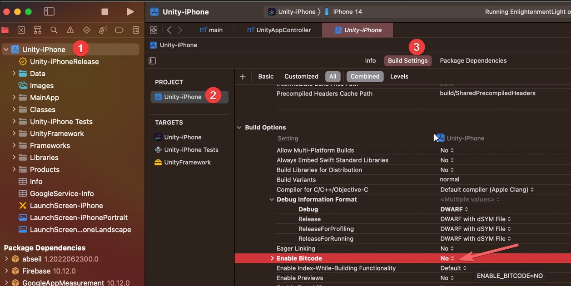The image size is (571, 286).
Task: Open the Source Control navigator icon
Action: coord(21,30)
